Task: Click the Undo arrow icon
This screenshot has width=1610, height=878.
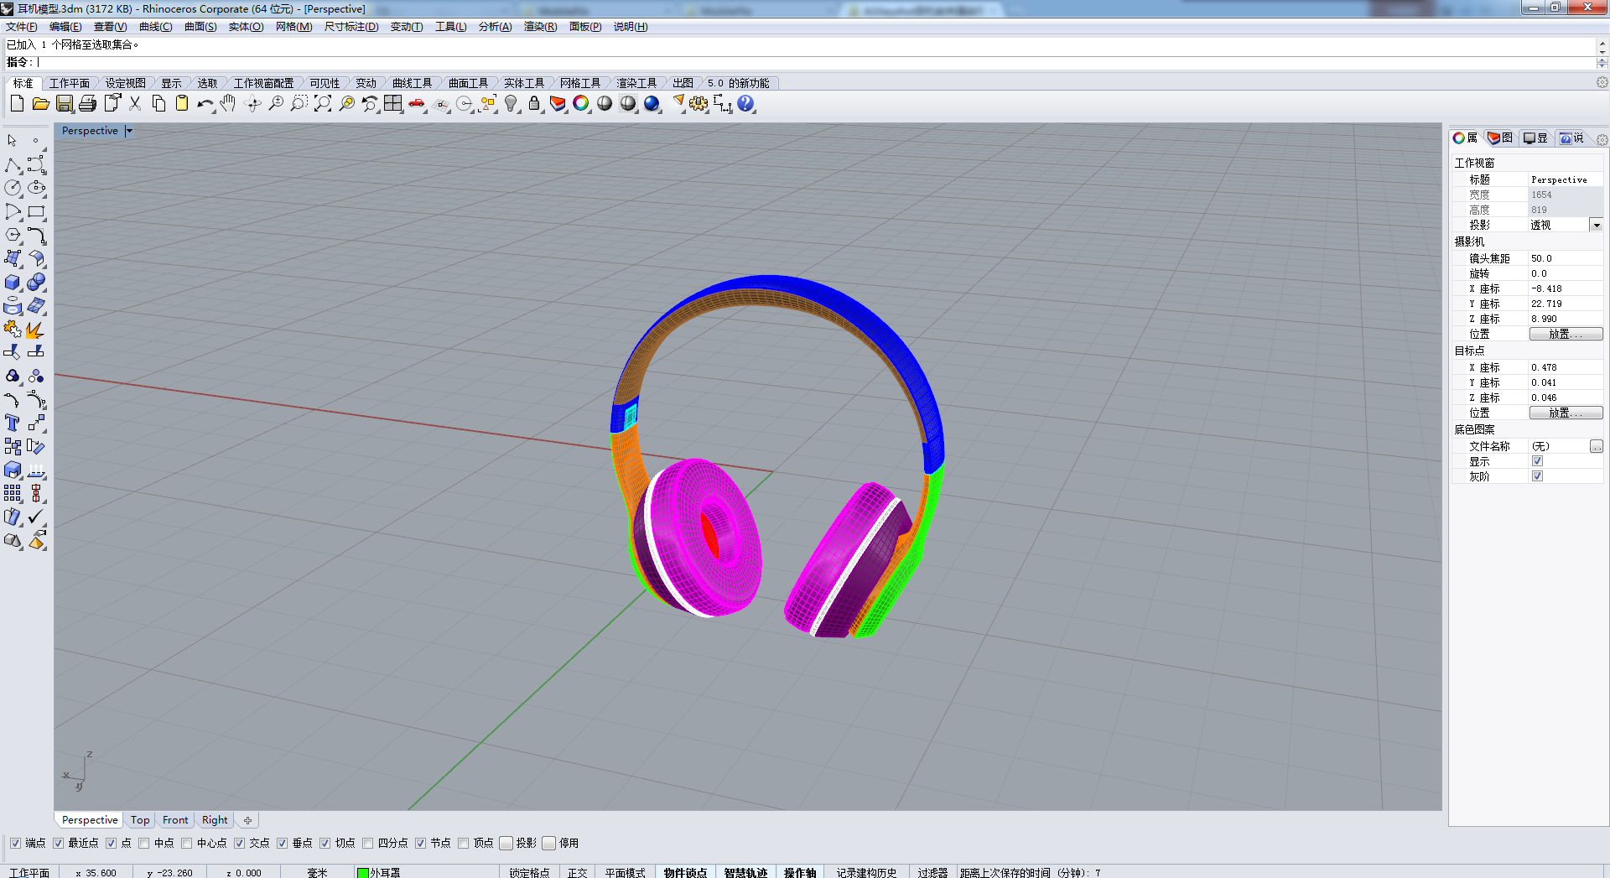Action: coord(205,103)
